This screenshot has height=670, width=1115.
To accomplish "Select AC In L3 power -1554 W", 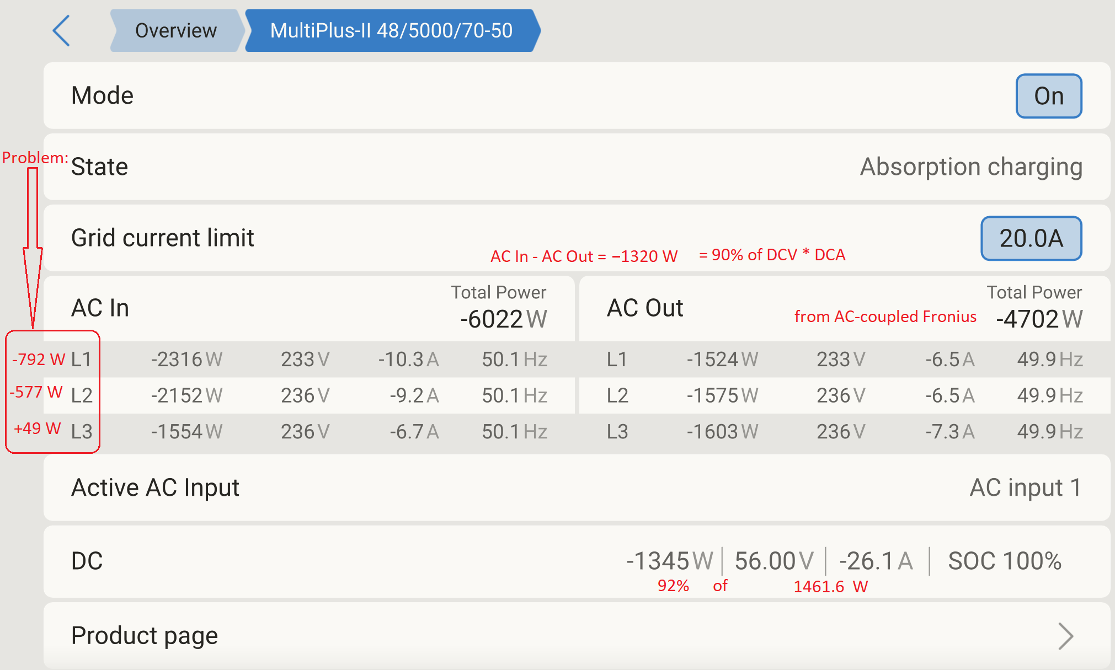I will (186, 431).
